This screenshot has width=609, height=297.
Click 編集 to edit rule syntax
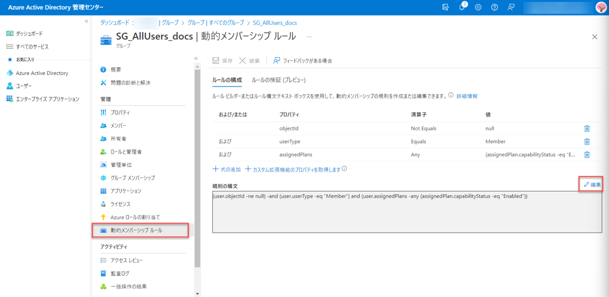point(592,184)
